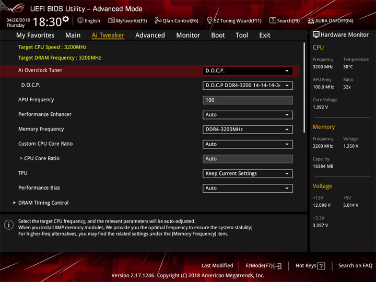Open the Ai Overclock Tuner dropdown
Viewport: 376px width, 282px height.
[x=248, y=70]
